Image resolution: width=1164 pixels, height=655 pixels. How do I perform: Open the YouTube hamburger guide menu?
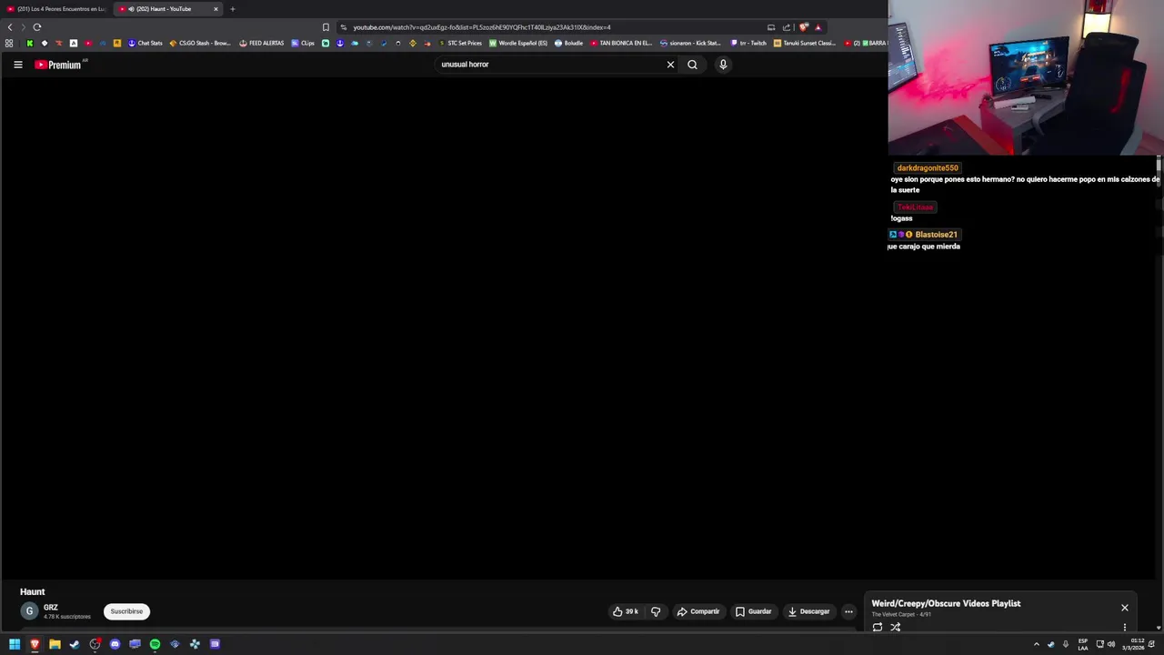pos(17,65)
